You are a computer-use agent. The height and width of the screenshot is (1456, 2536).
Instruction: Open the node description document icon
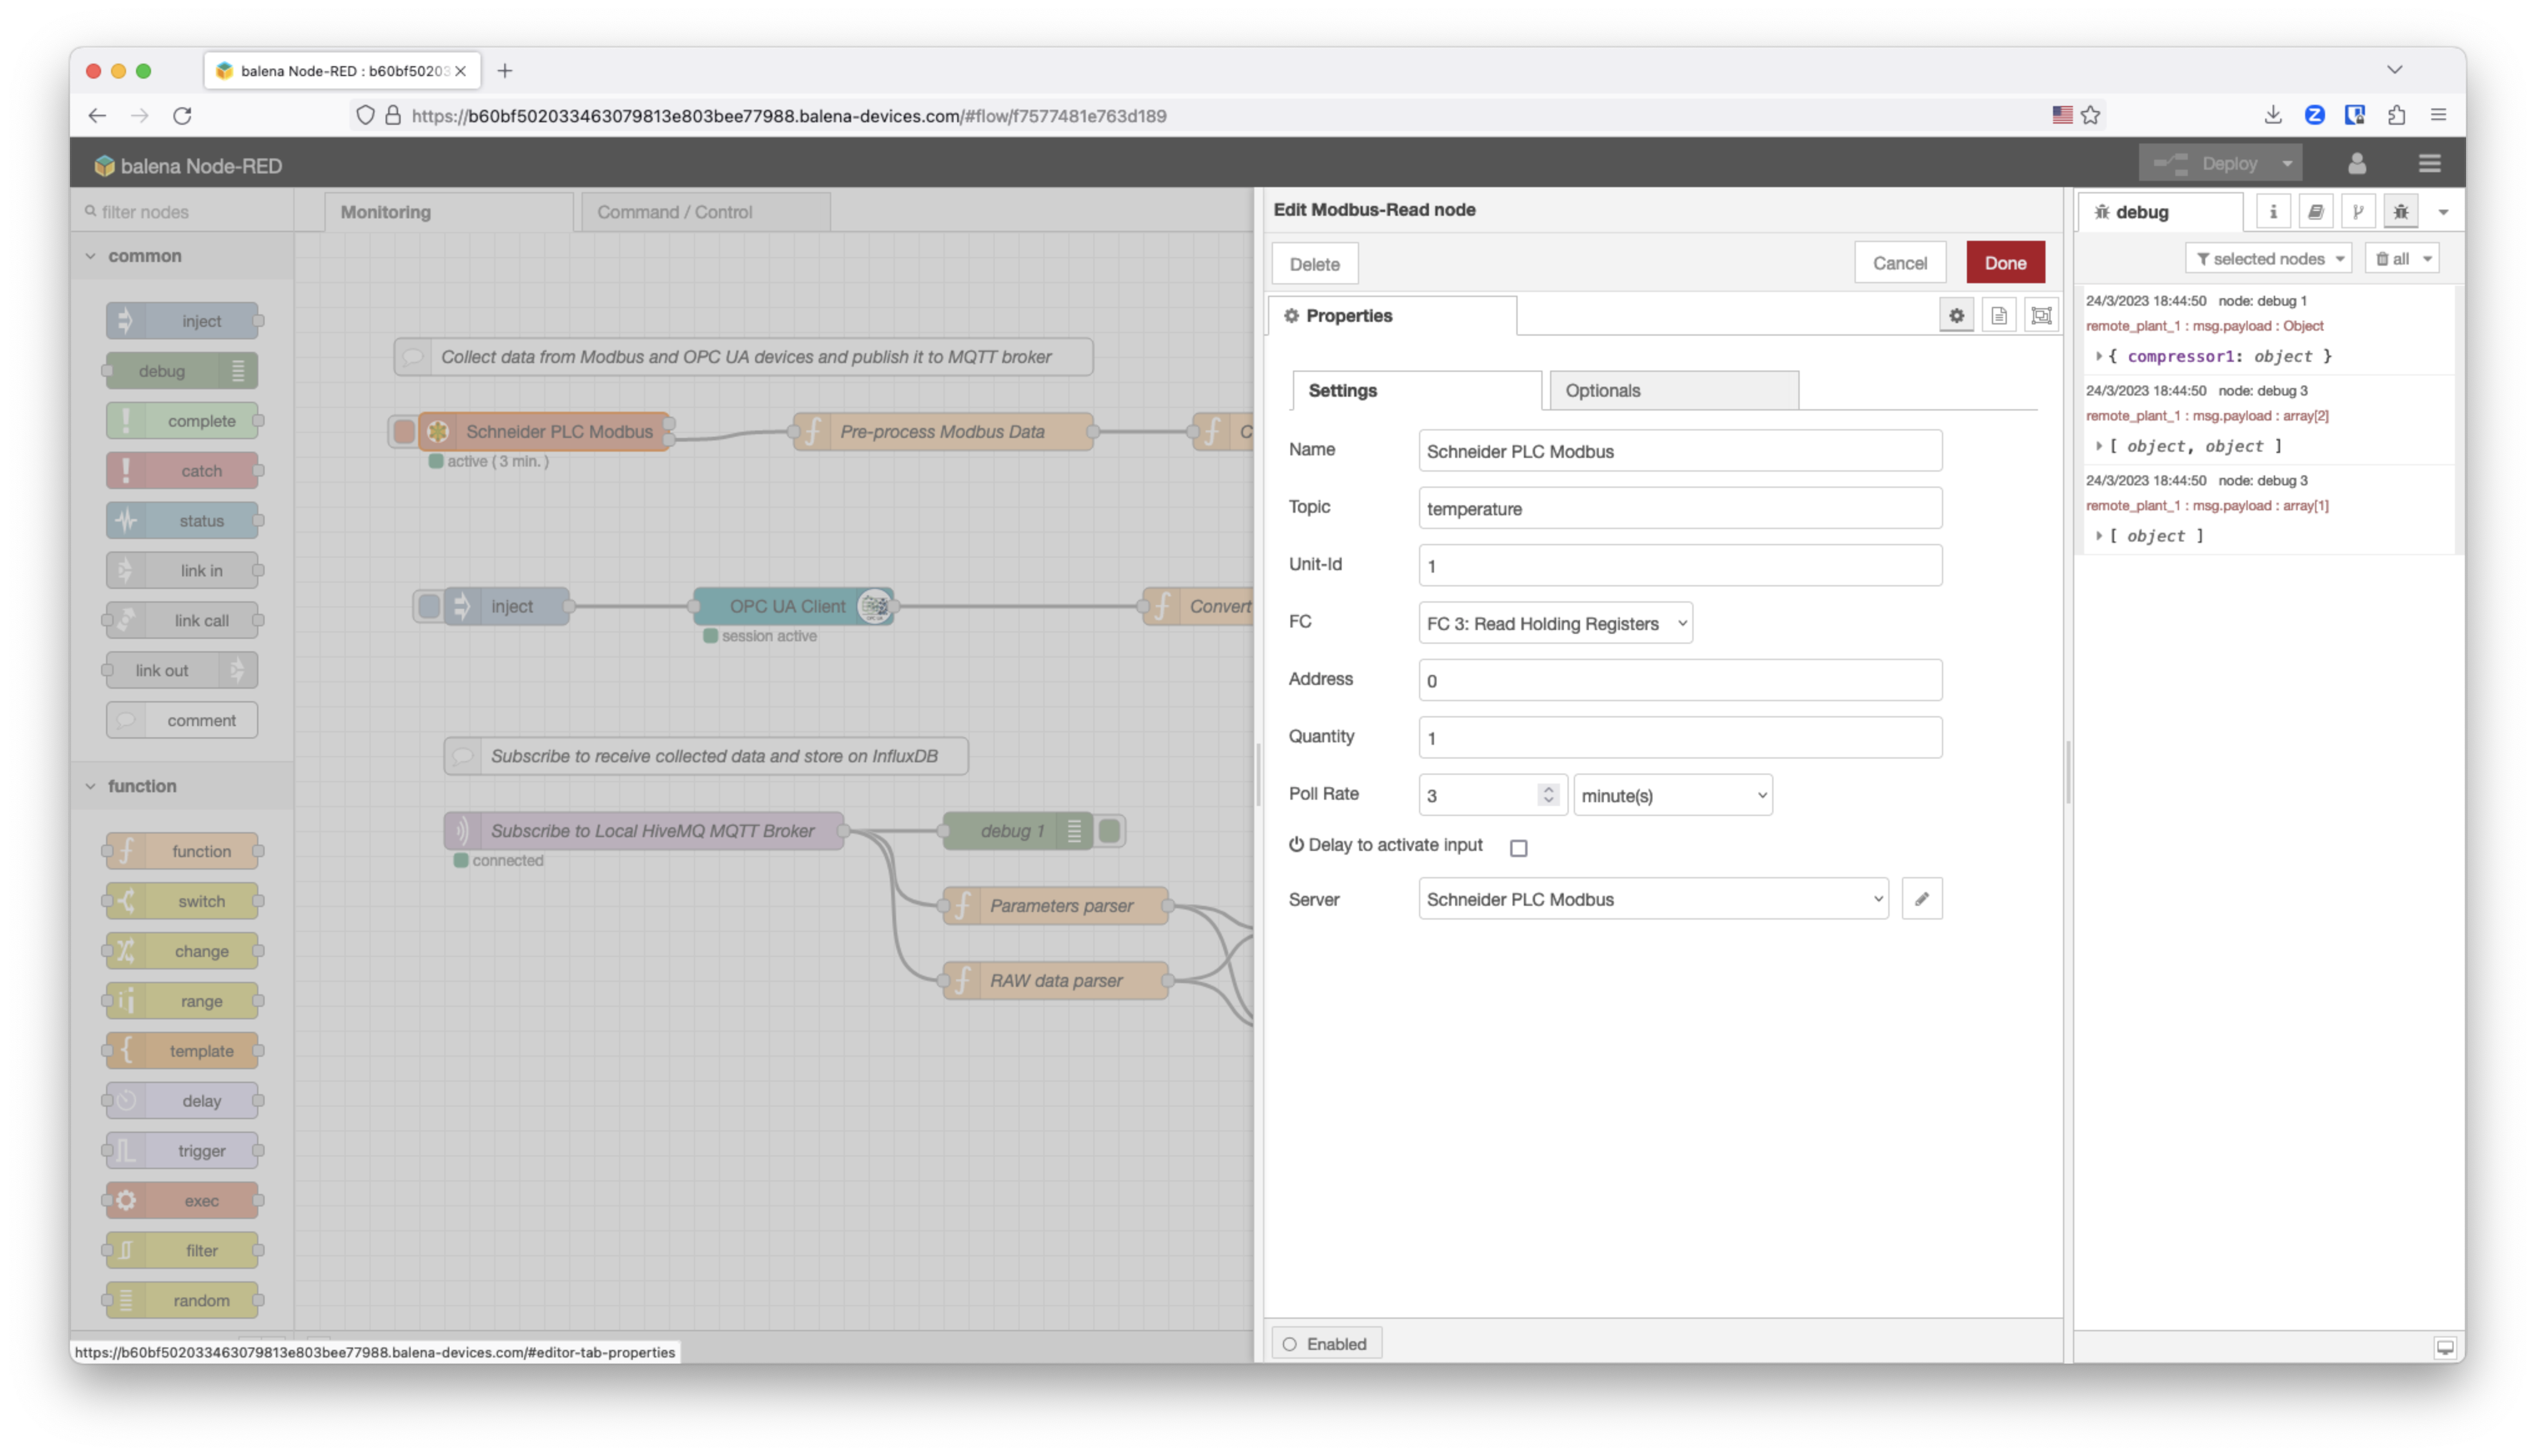click(1999, 314)
